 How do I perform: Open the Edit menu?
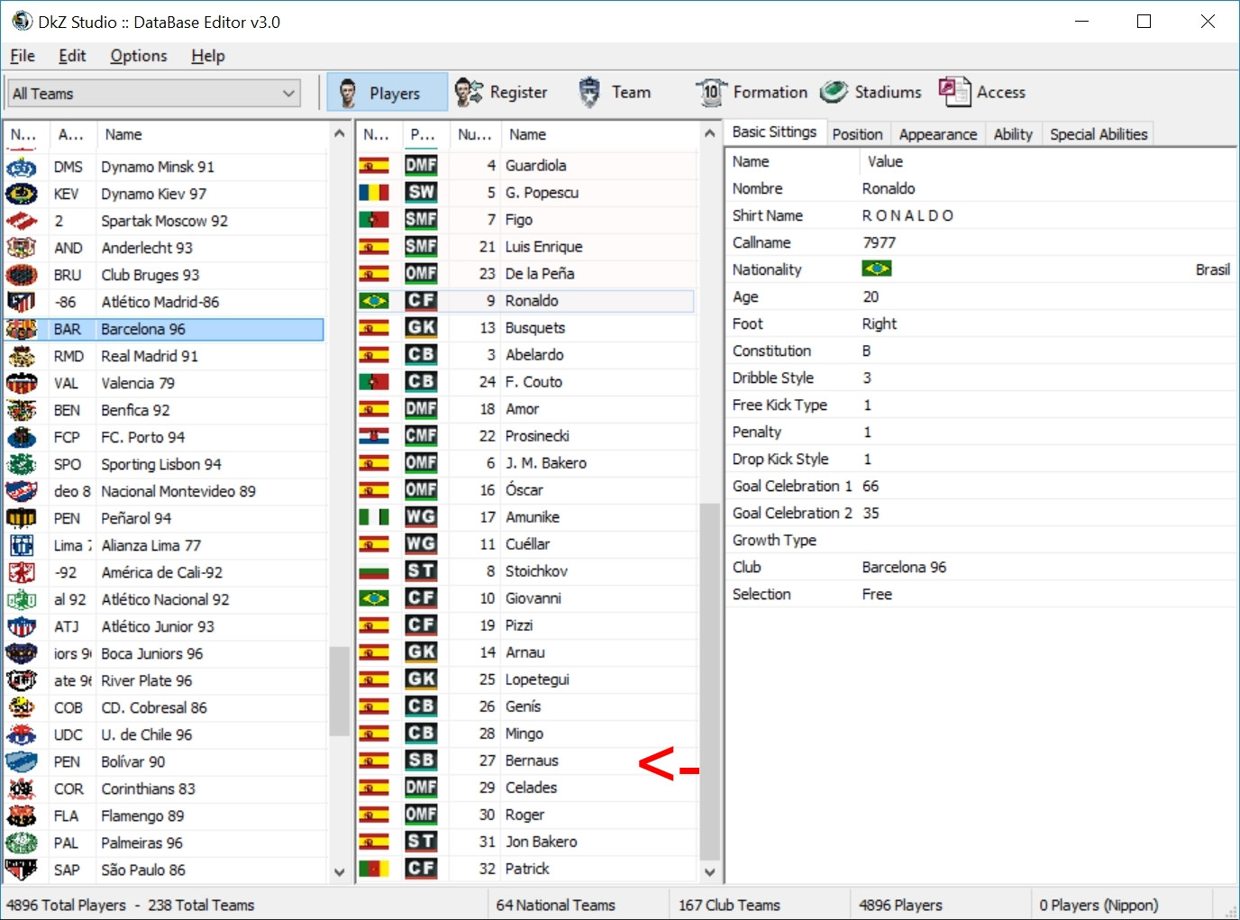pos(72,56)
